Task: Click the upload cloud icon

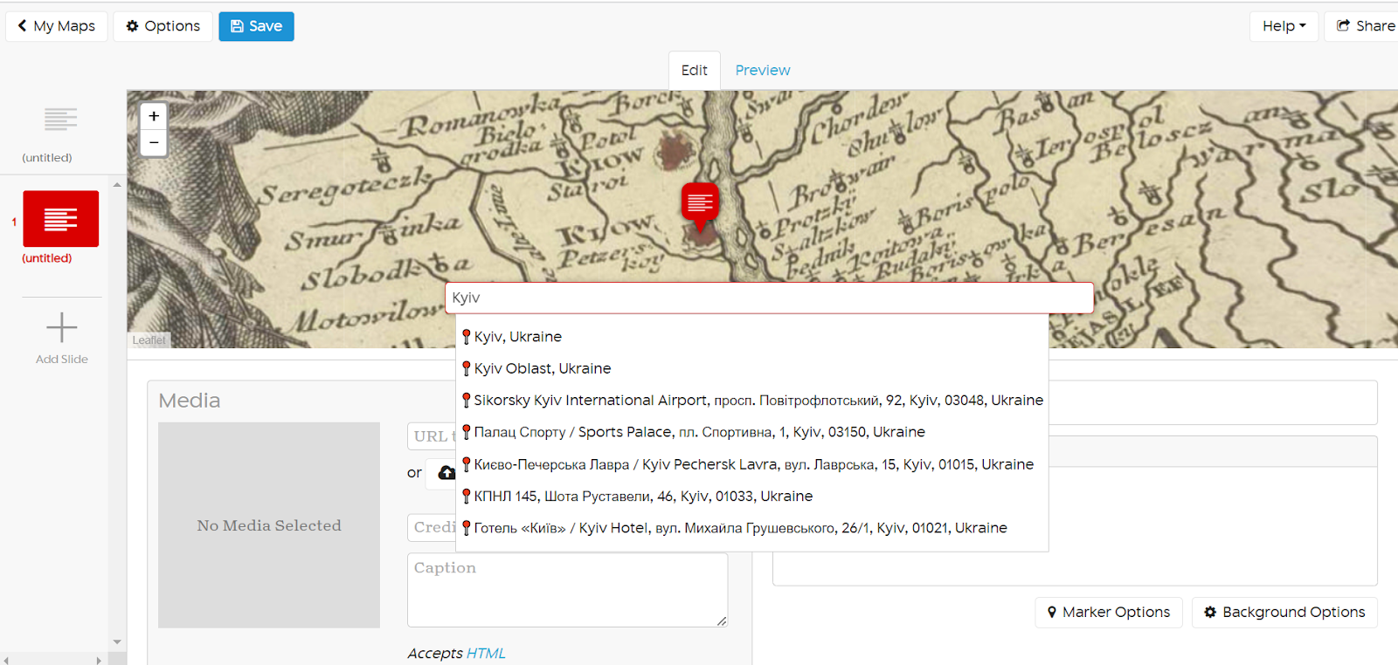Action: [446, 472]
